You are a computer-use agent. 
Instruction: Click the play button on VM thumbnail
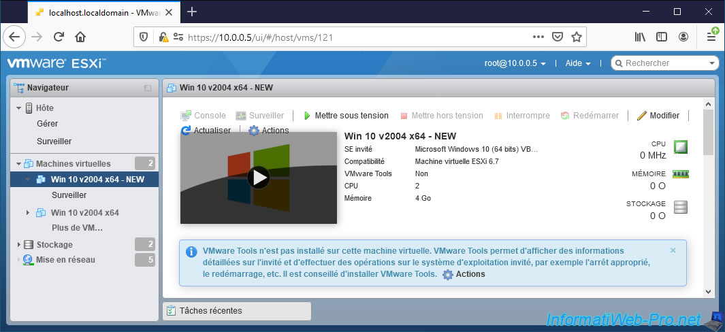(x=259, y=178)
